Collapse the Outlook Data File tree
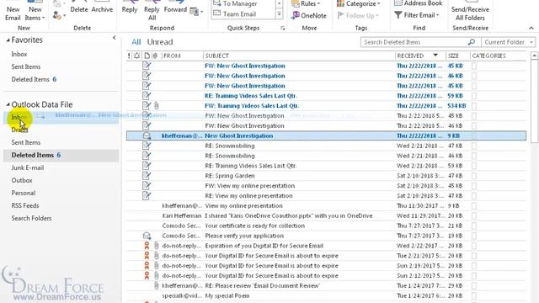This screenshot has height=303, width=539. [x=8, y=104]
